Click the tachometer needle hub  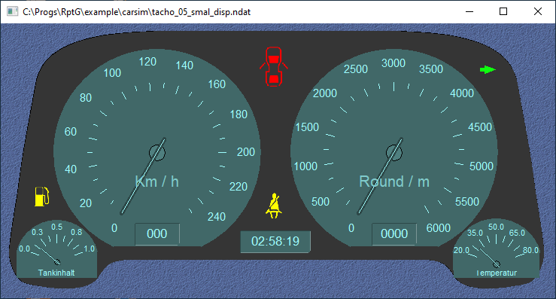[x=394, y=153]
